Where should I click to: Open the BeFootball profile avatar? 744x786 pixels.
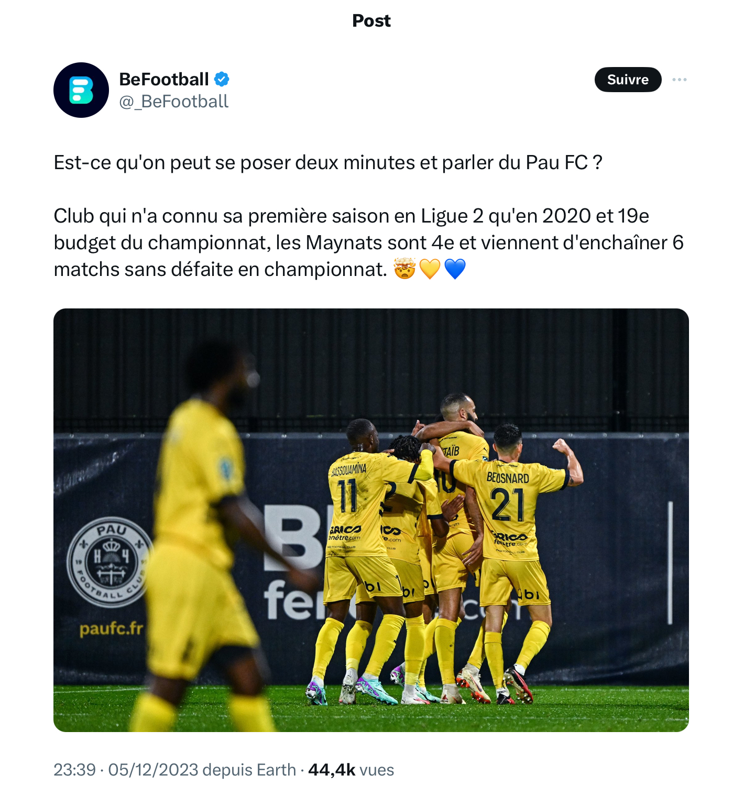point(81,90)
